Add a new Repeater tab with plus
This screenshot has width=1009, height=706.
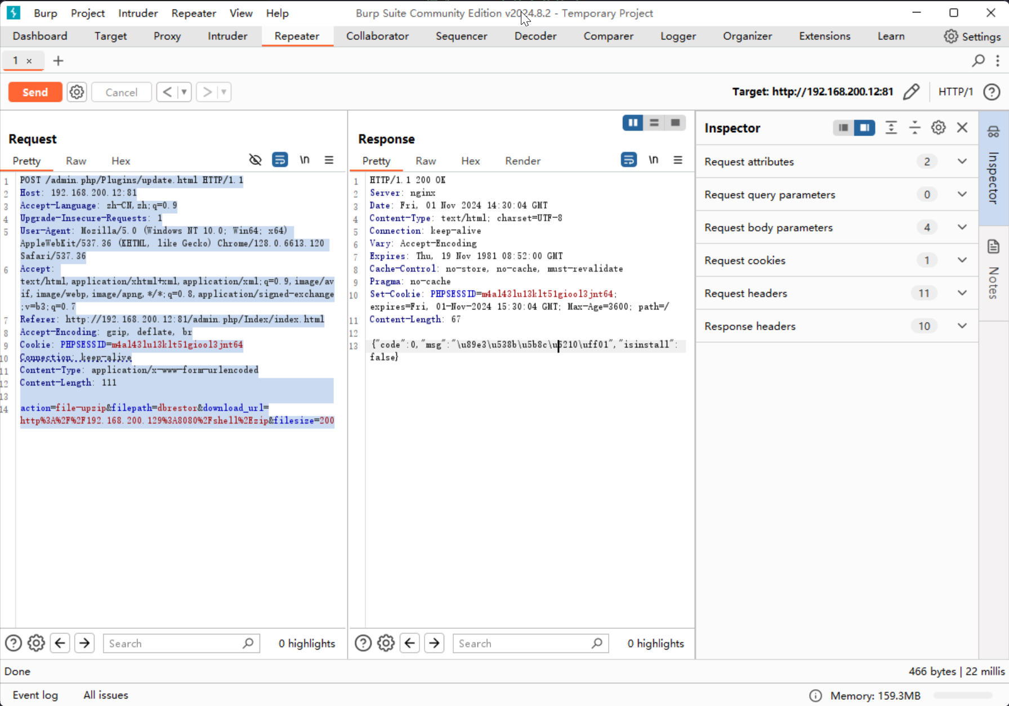pos(58,60)
